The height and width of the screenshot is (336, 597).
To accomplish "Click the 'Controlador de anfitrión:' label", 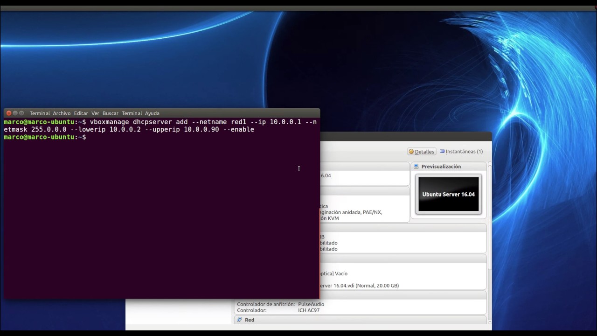I will pos(266,304).
